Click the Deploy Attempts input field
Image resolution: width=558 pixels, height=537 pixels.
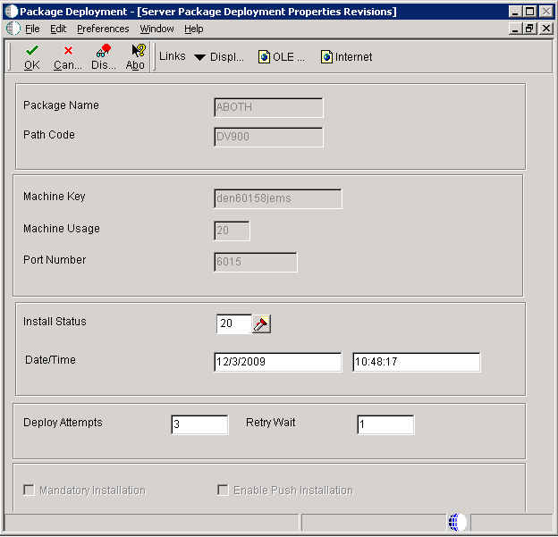point(199,424)
